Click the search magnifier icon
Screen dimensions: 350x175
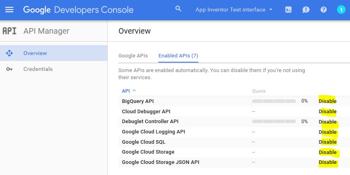click(178, 9)
